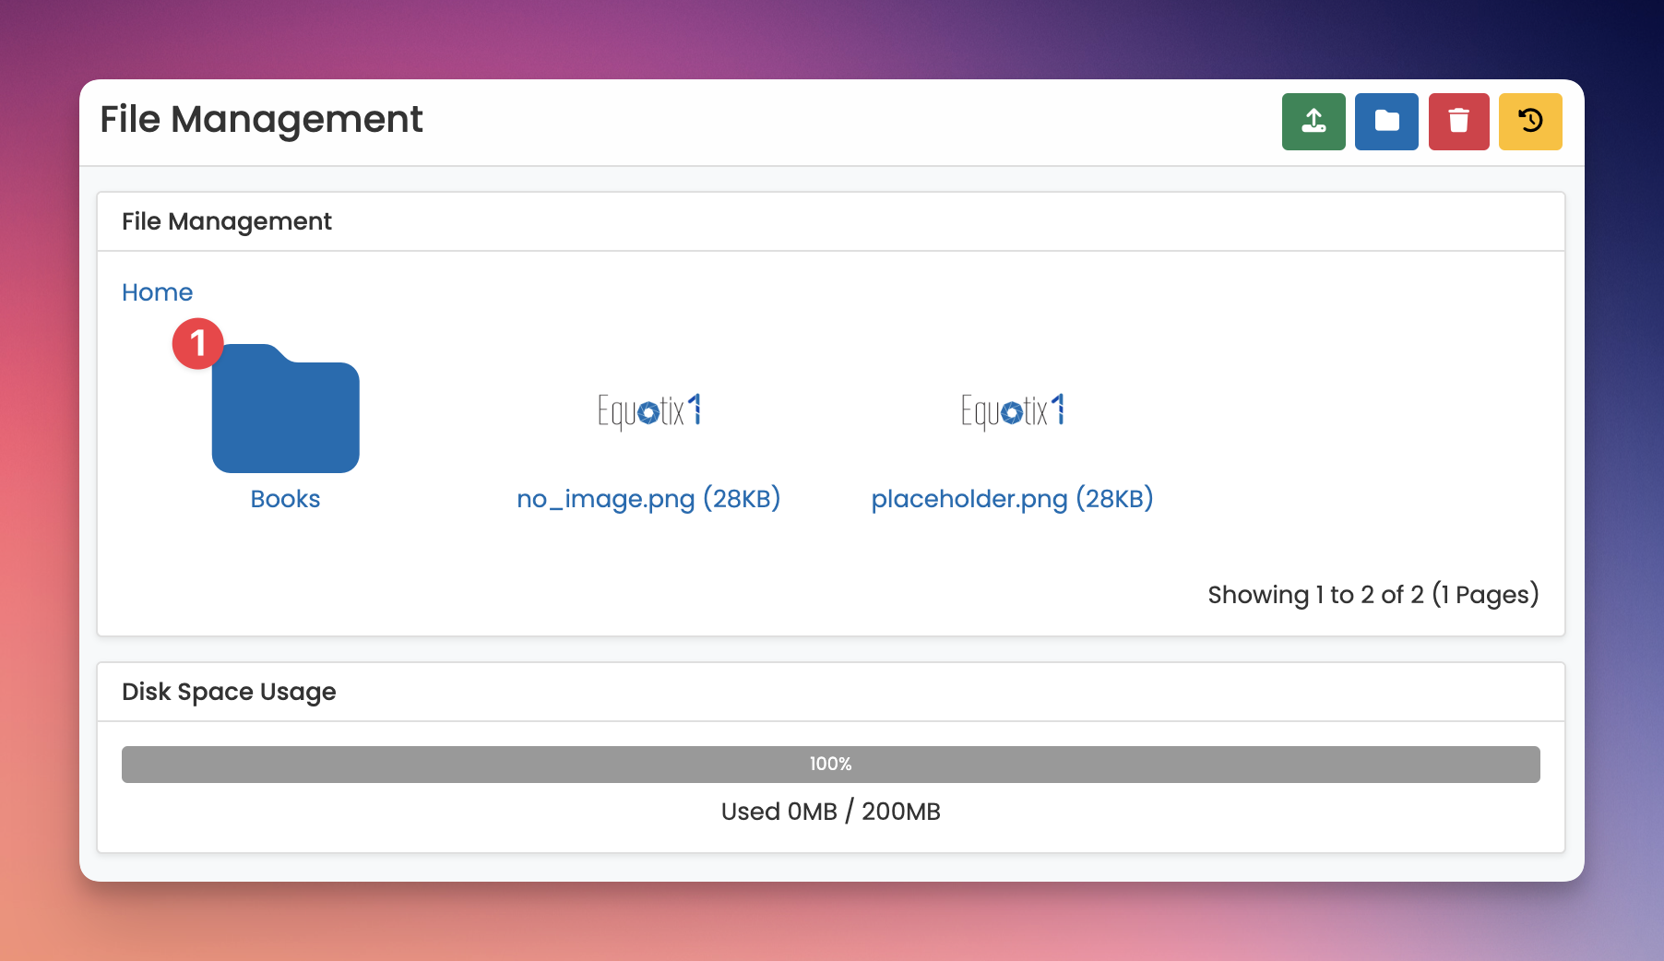Open the placeholder.png (28KB) file link
The height and width of the screenshot is (961, 1664).
pos(1012,499)
